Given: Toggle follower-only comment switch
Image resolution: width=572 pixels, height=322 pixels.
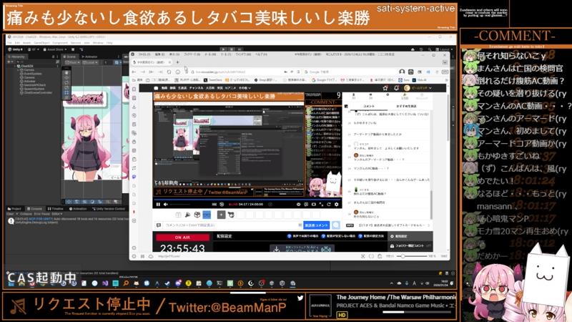Looking at the screenshot, I should (429, 246).
